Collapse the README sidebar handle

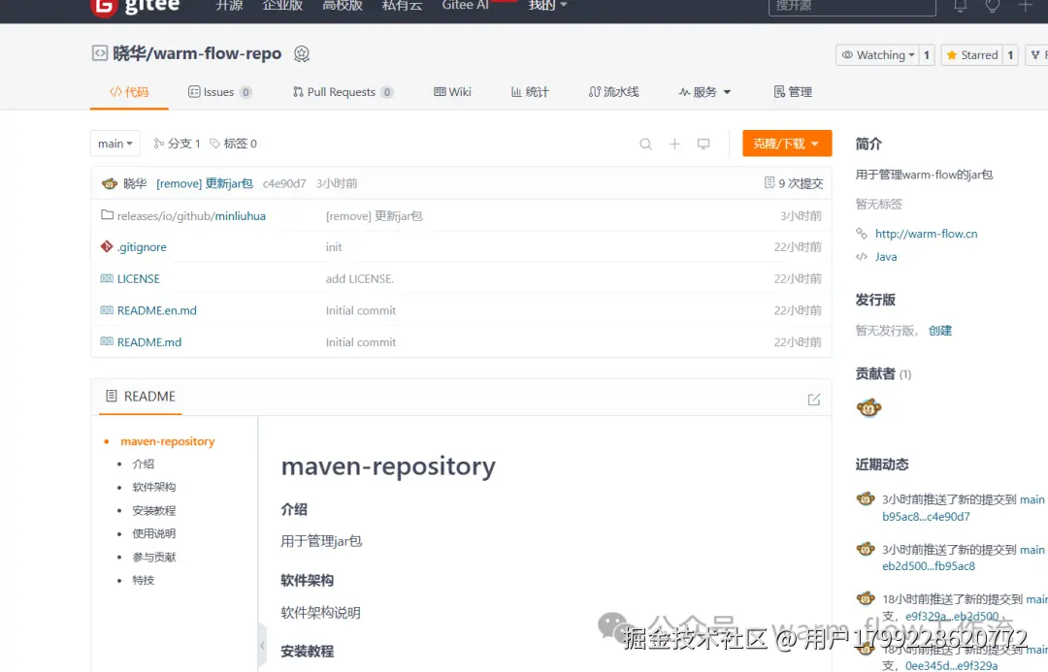tap(262, 645)
